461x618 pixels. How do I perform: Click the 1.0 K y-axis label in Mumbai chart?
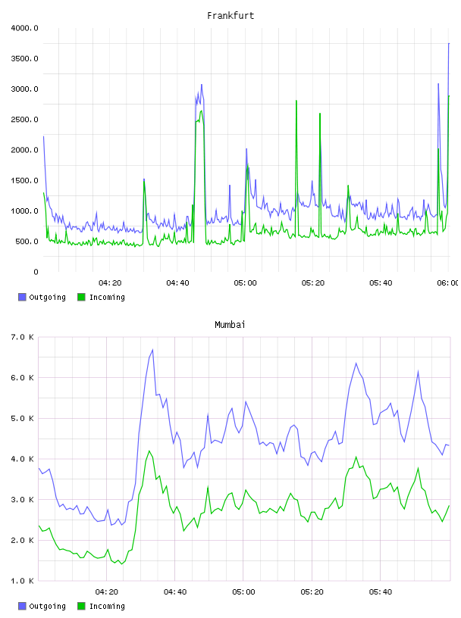pos(22,581)
